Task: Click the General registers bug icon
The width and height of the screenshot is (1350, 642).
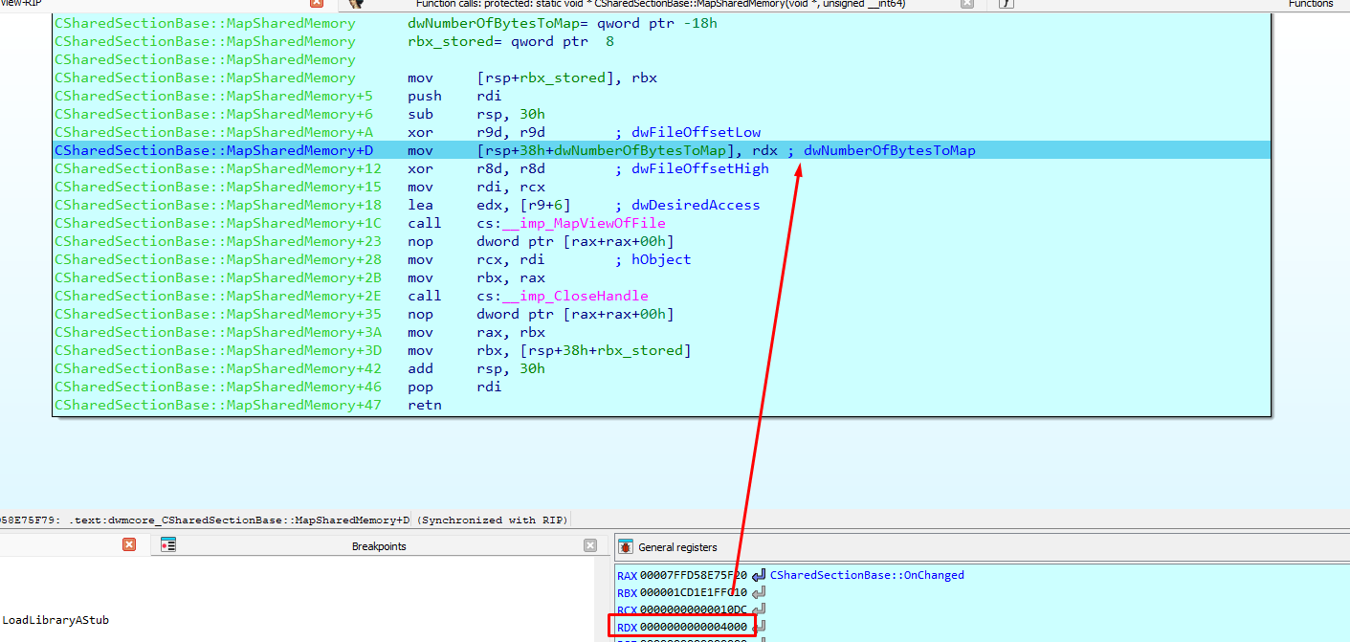Action: [626, 546]
